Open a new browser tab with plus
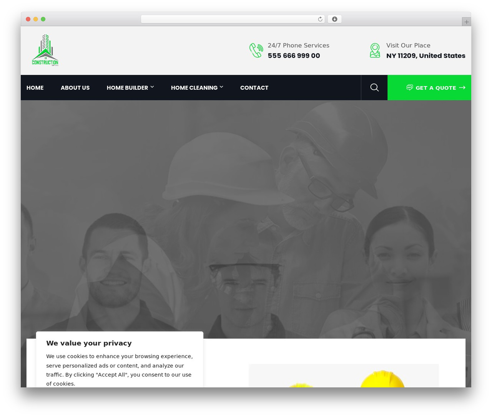 pyautogui.click(x=466, y=22)
